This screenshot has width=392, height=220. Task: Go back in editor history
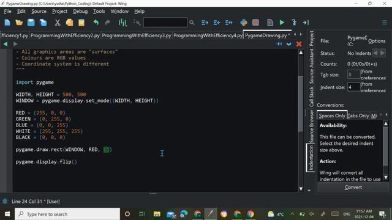pos(6,44)
